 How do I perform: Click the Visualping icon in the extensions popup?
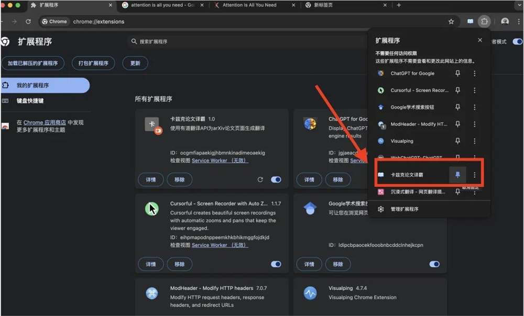tap(381, 140)
